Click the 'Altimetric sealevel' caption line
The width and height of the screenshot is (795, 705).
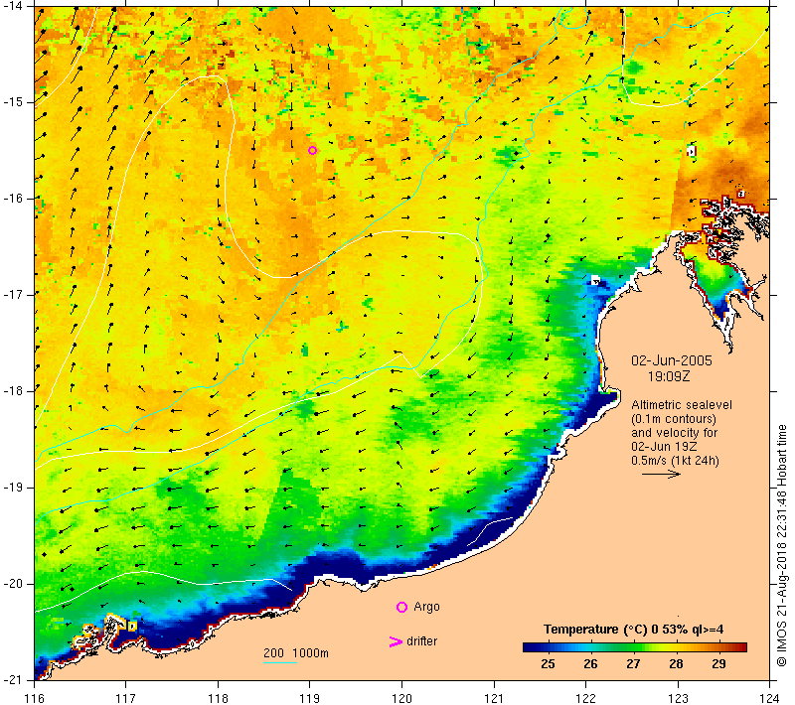click(x=682, y=405)
